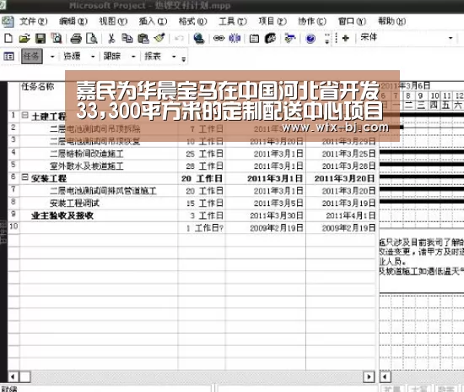The image size is (464, 392).
Task: Open task information dialog icon
Action: [x=254, y=39]
